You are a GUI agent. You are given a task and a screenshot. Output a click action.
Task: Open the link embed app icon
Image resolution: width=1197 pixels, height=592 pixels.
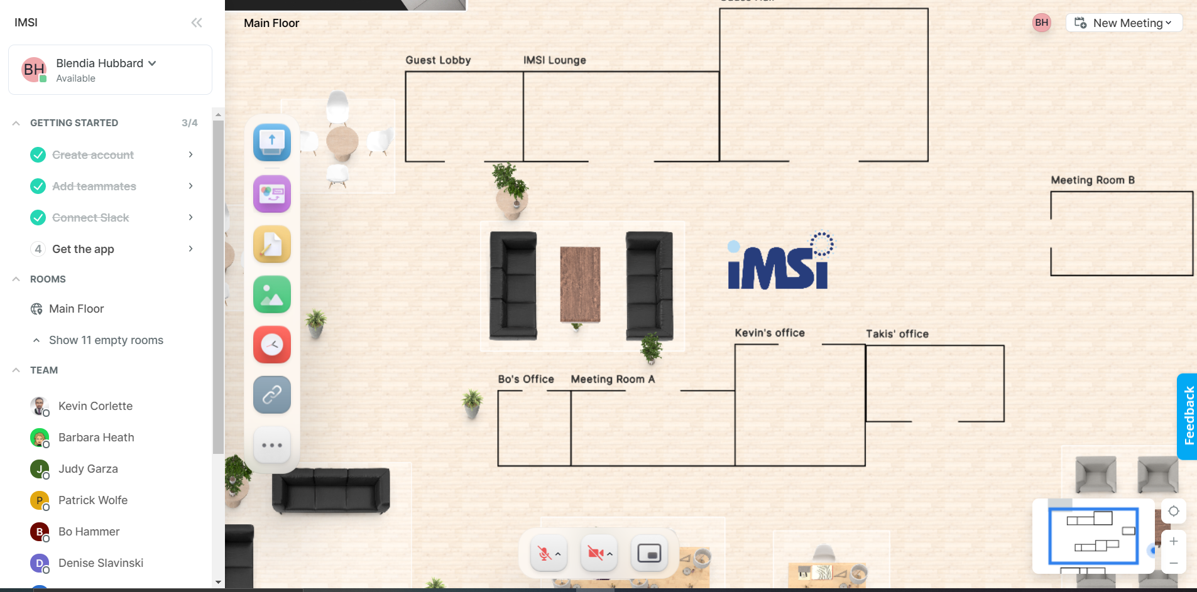pyautogui.click(x=272, y=394)
